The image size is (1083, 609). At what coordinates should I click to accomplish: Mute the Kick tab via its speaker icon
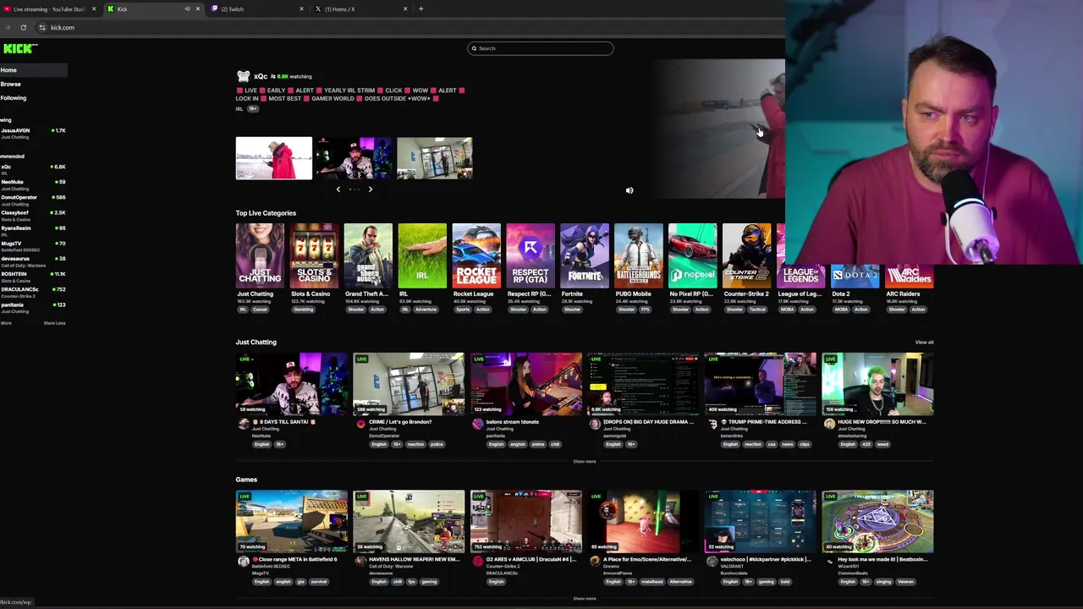[187, 8]
